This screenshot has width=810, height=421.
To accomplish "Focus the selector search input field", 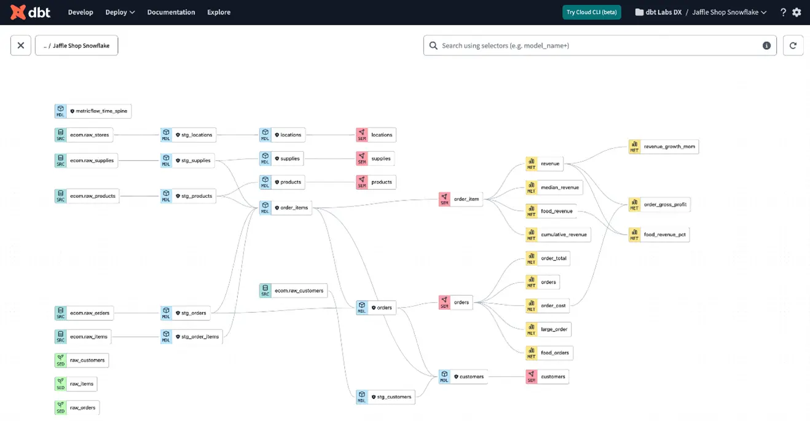I will click(600, 45).
